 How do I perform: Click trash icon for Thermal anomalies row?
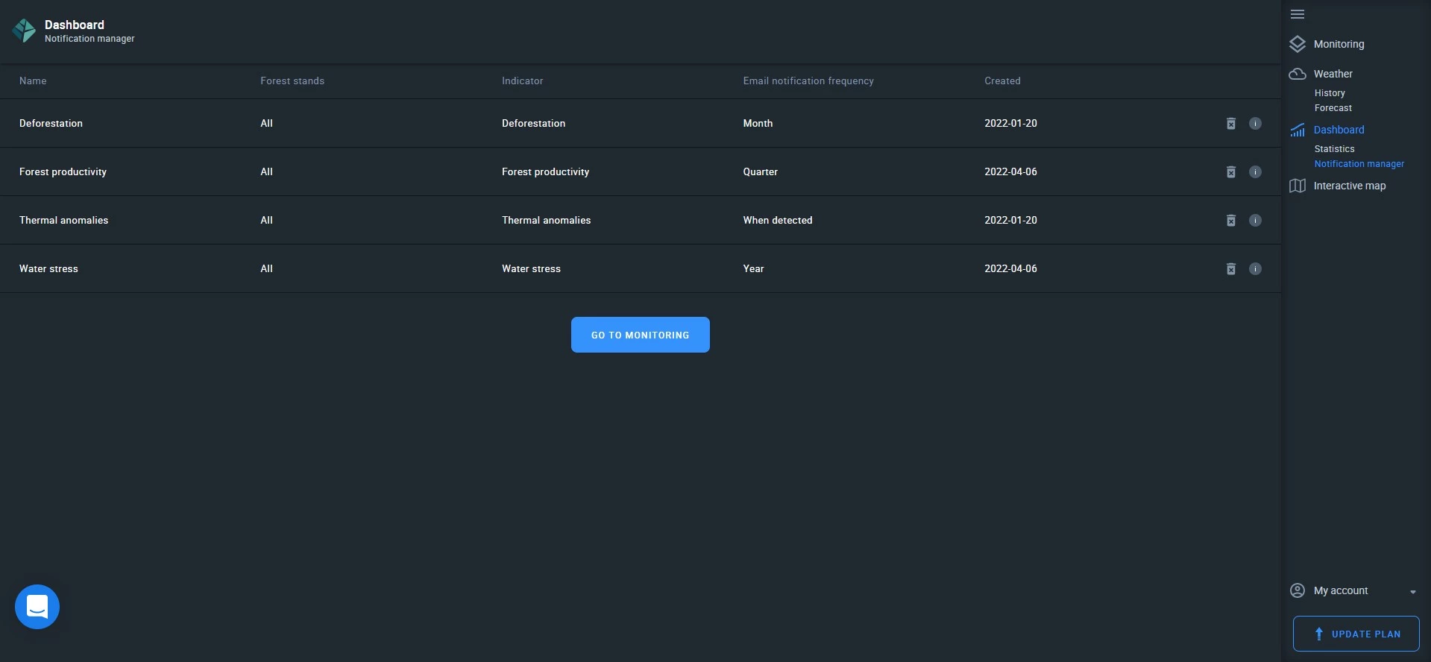[x=1230, y=221]
